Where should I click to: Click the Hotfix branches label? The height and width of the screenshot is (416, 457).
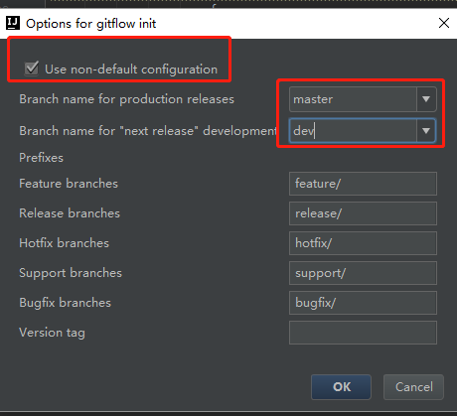click(64, 243)
